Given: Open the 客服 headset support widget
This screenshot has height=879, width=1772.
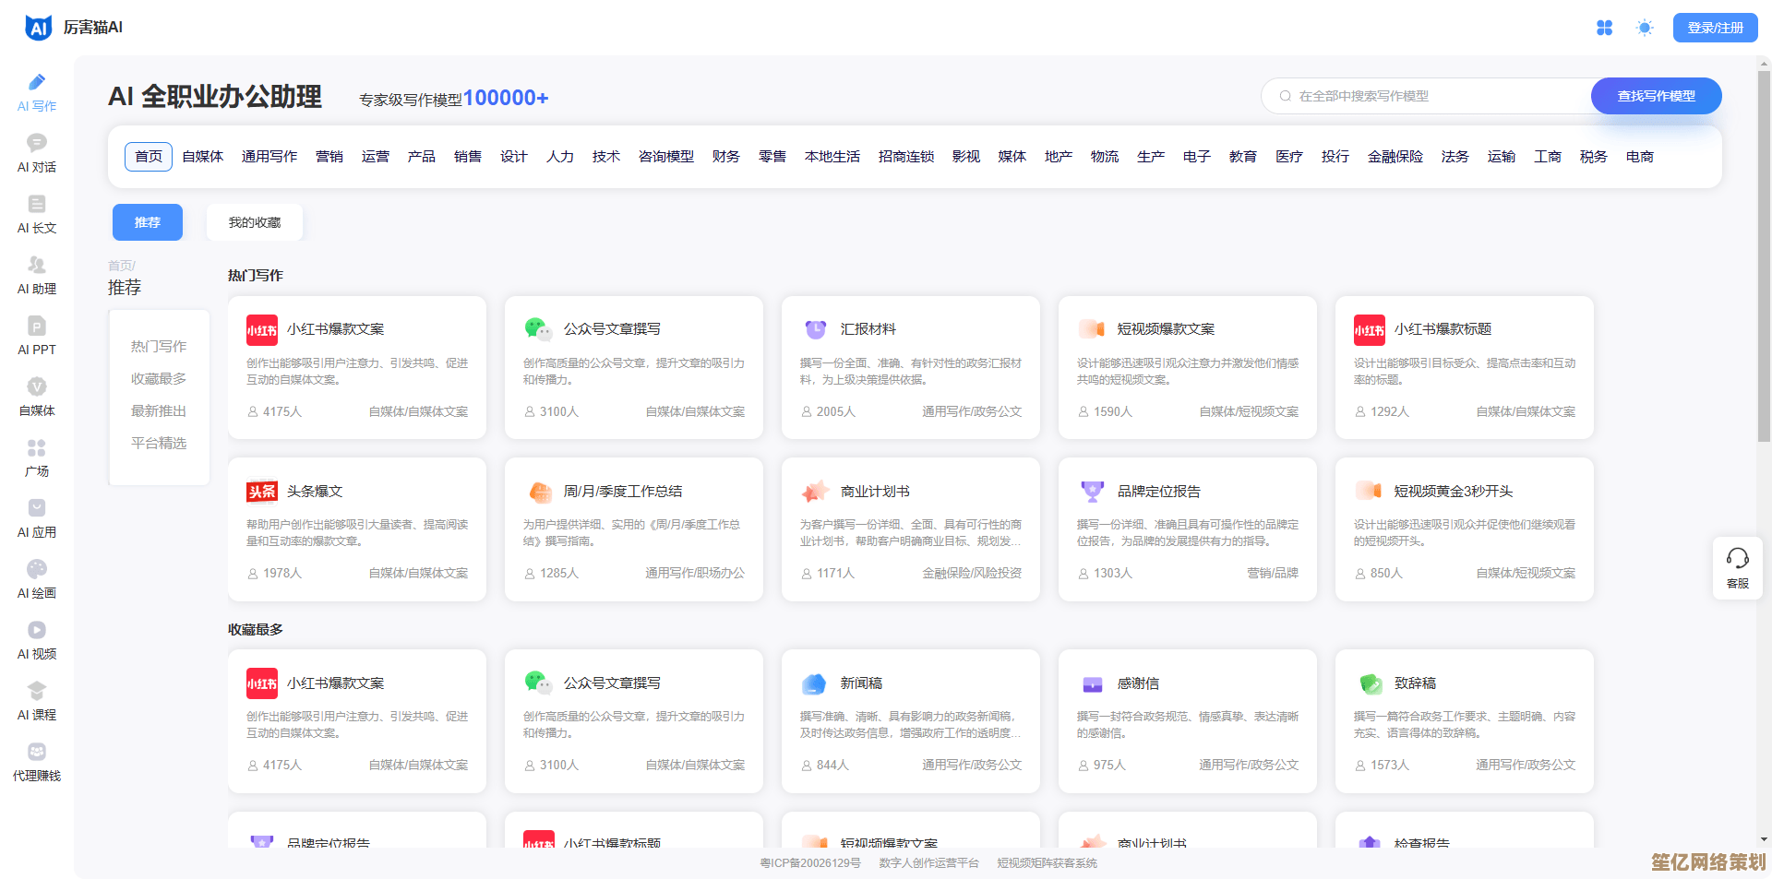Looking at the screenshot, I should point(1738,568).
